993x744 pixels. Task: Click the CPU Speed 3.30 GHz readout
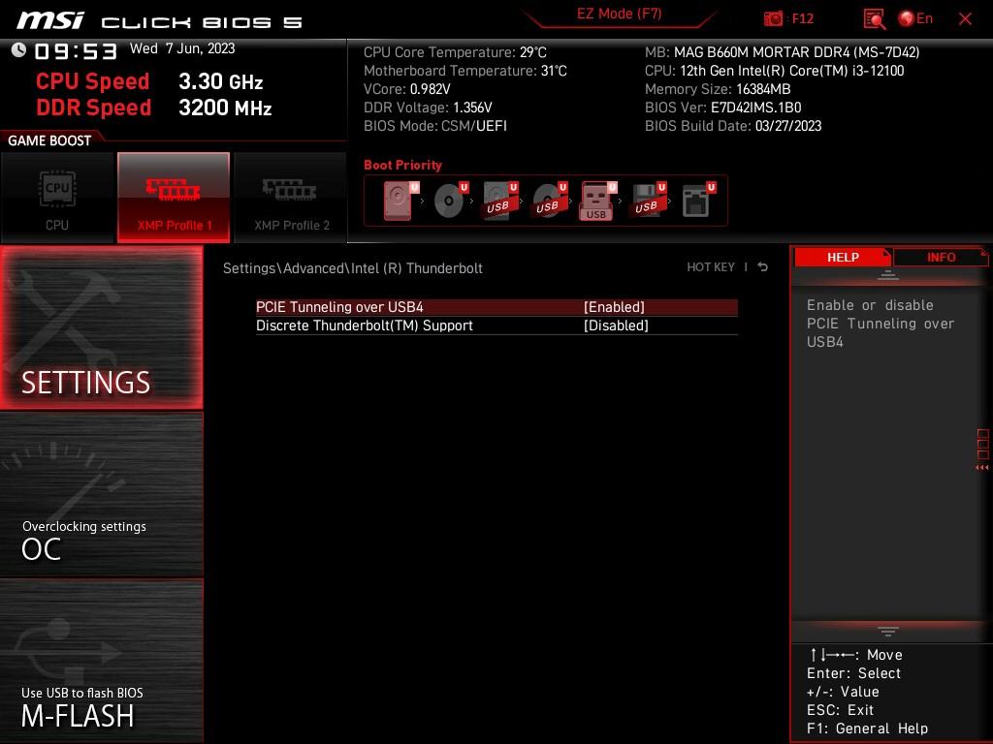149,81
